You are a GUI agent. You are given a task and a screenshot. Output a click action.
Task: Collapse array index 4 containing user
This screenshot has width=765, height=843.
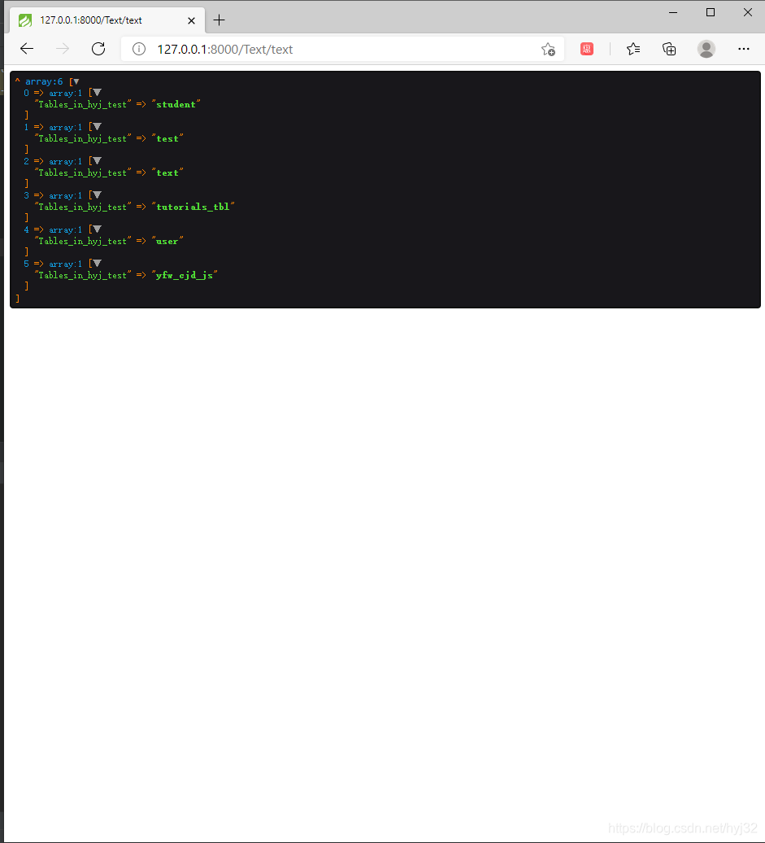(x=97, y=229)
